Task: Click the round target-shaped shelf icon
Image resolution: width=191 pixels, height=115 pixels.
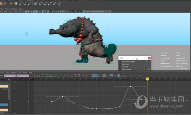Action: pos(54,3)
